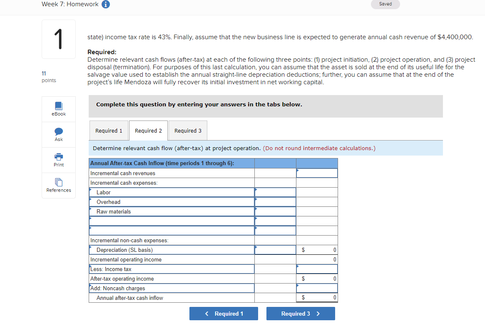
Task: Click the Incremental cash revenues amount field
Action: (317, 173)
